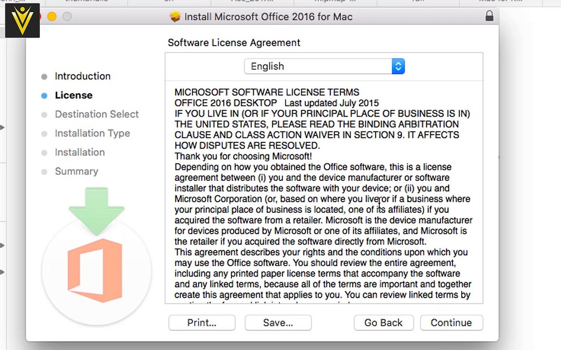This screenshot has width=561, height=350.
Task: Click the Save... button
Action: [x=278, y=322]
